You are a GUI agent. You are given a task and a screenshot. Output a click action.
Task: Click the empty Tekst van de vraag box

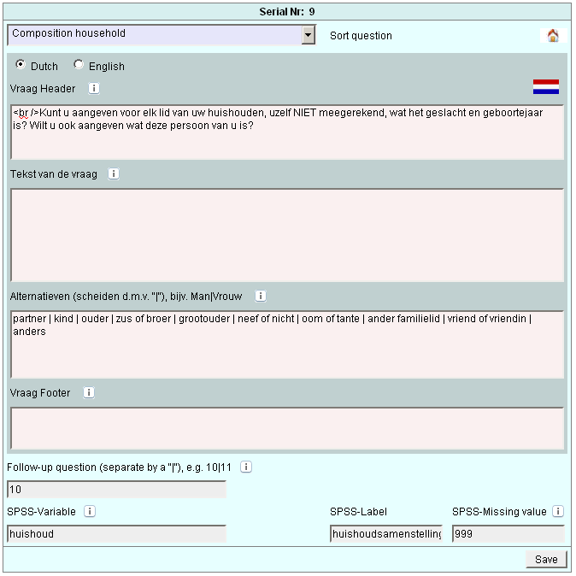click(x=286, y=235)
